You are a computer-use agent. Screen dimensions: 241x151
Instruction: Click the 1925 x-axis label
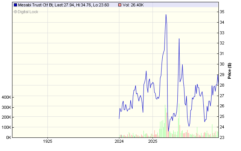(47, 141)
